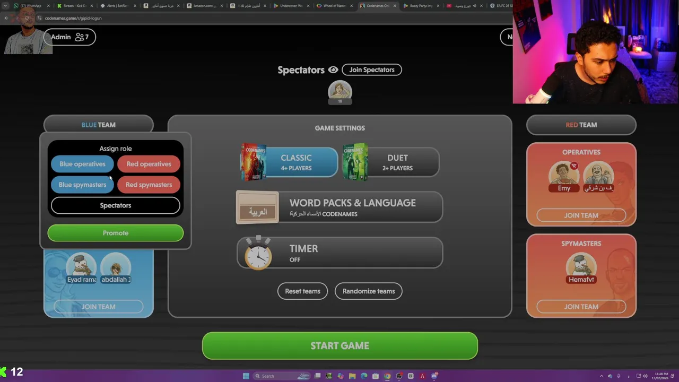The image size is (679, 382).
Task: Join team as red operative
Action: [x=581, y=215]
